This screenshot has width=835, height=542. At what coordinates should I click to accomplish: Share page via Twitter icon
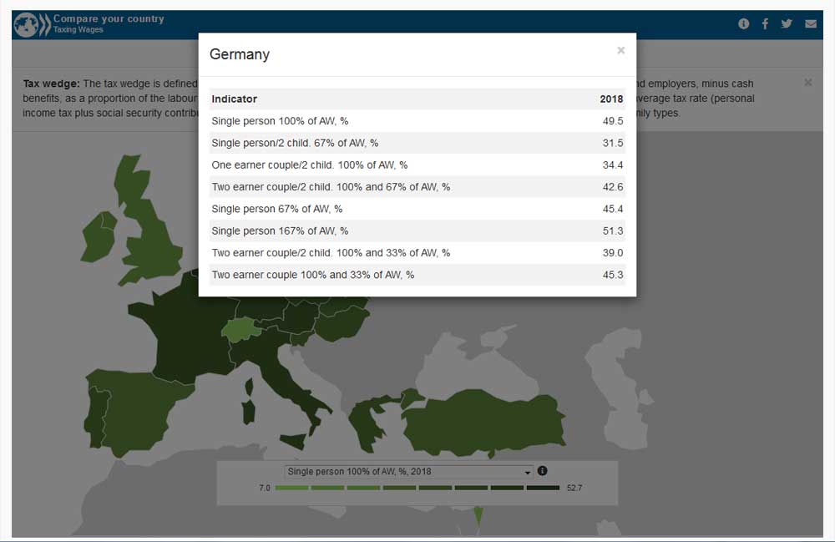(x=787, y=24)
